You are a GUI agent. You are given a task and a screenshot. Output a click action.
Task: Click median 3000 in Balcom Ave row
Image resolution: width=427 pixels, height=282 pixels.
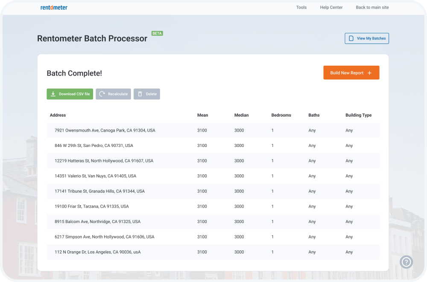point(239,222)
